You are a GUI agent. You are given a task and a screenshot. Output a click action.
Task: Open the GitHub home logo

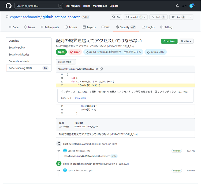9,6
